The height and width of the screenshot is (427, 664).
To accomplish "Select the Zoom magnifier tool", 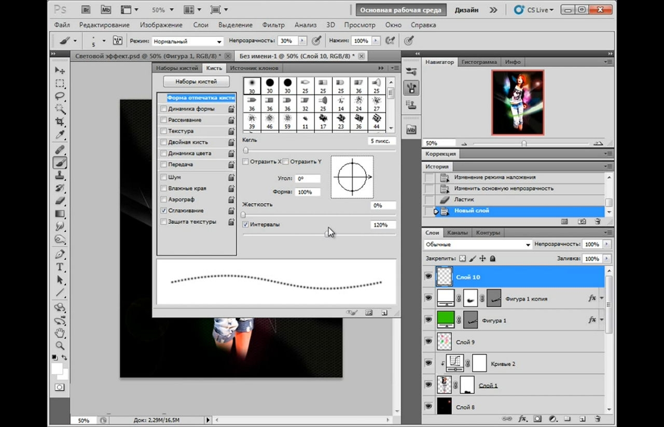I will point(60,346).
